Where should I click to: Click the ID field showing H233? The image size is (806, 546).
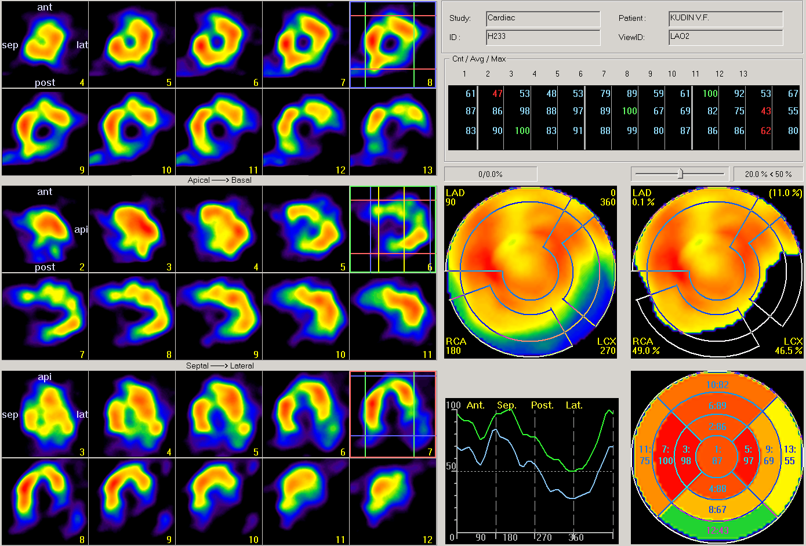coord(543,37)
